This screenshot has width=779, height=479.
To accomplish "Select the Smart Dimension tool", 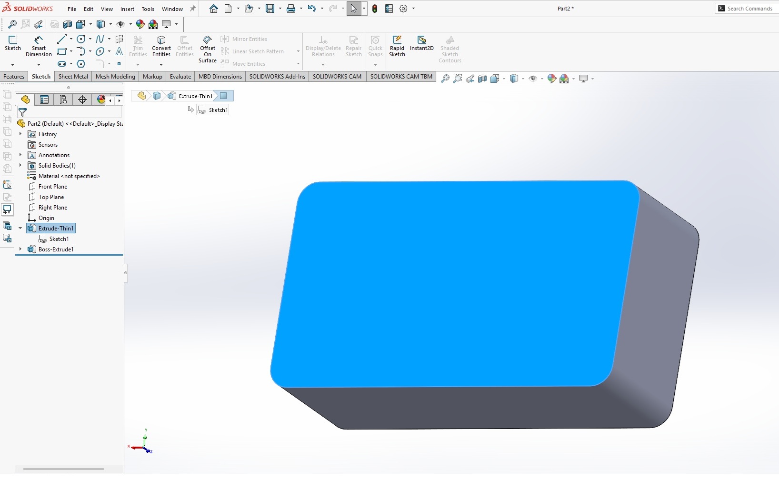I will (x=39, y=46).
